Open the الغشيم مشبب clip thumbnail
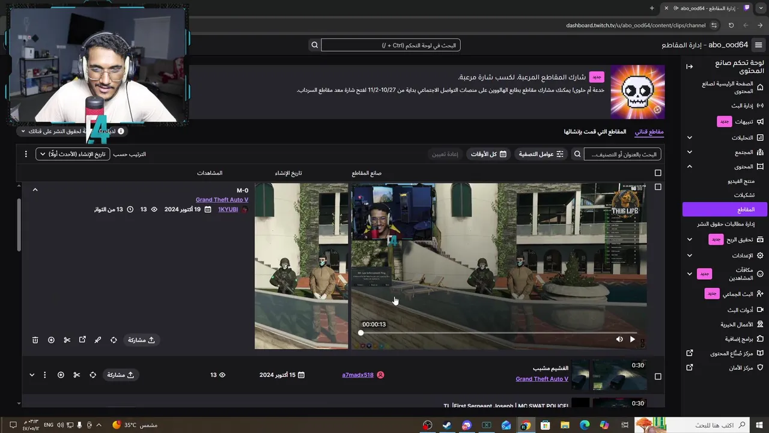Image resolution: width=769 pixels, height=433 pixels. [x=609, y=375]
